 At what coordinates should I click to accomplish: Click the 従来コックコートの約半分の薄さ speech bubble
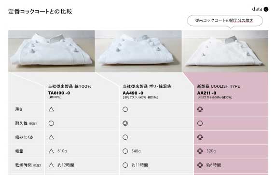click(225, 21)
